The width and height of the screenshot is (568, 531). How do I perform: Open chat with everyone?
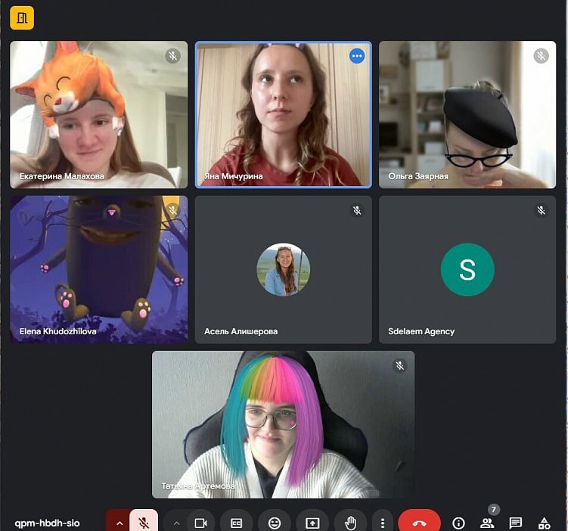[x=516, y=523]
